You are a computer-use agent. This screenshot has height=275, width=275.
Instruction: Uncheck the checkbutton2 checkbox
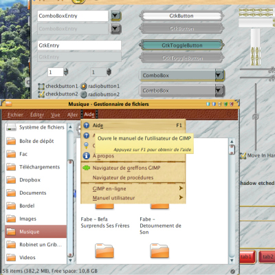coord(41,94)
